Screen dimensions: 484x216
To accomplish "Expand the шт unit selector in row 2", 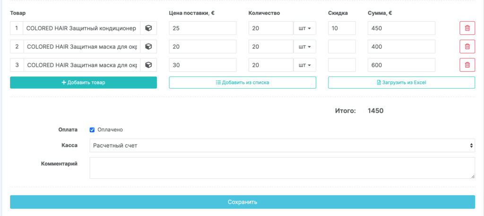I will coord(305,47).
